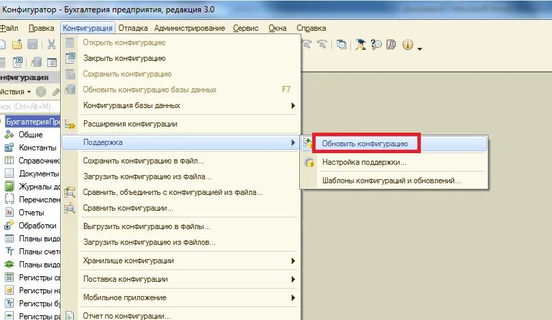Image resolution: width=552 pixels, height=320 pixels.
Task: Click icon beside Расширения конфигурации
Action: 70,124
